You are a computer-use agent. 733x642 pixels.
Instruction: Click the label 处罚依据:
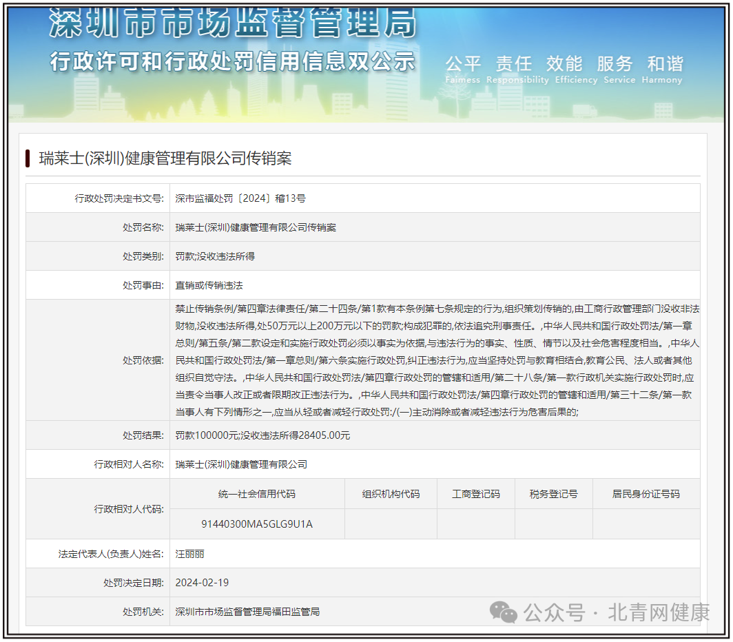click(x=143, y=360)
